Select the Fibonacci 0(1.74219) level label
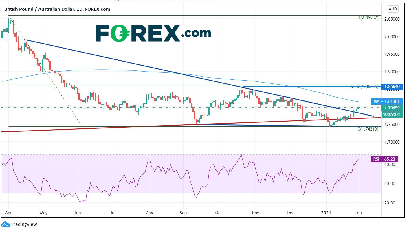The width and height of the screenshot is (407, 231). (x=368, y=129)
